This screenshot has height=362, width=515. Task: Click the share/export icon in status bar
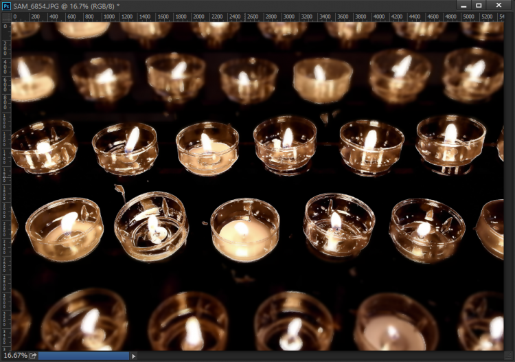point(33,355)
